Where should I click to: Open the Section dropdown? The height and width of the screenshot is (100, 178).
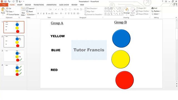(x=31, y=14)
